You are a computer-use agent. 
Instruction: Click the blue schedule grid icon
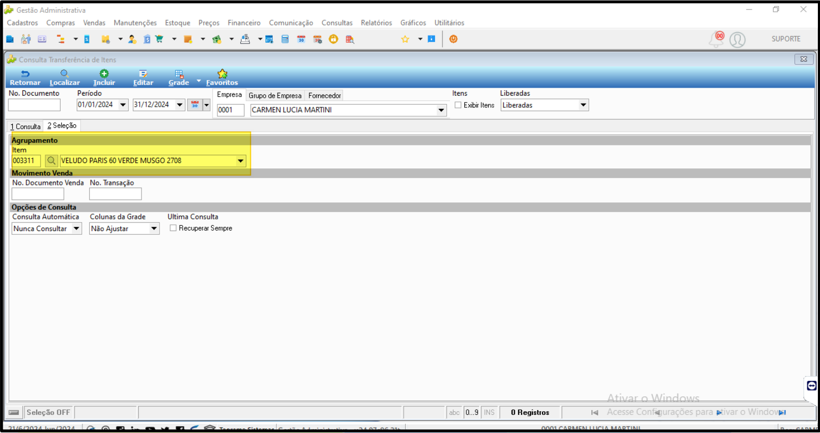point(269,39)
